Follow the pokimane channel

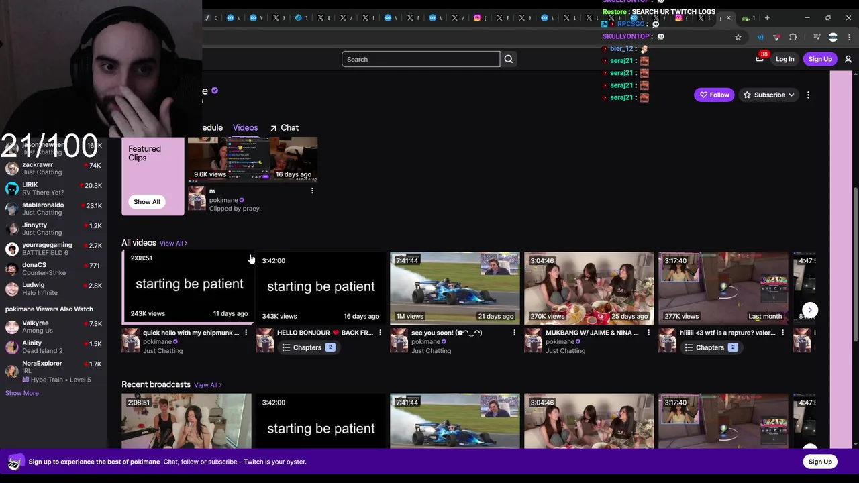click(x=714, y=95)
